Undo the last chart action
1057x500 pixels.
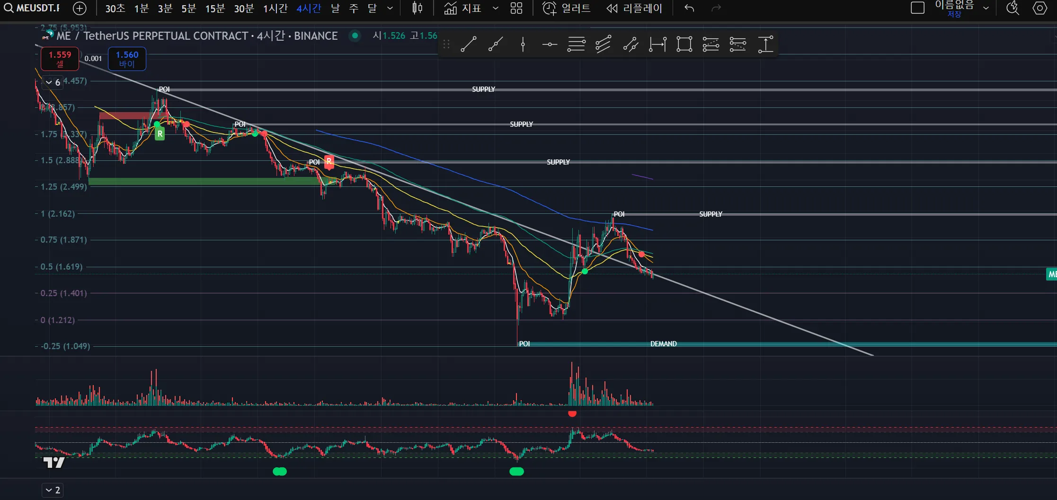coord(689,9)
